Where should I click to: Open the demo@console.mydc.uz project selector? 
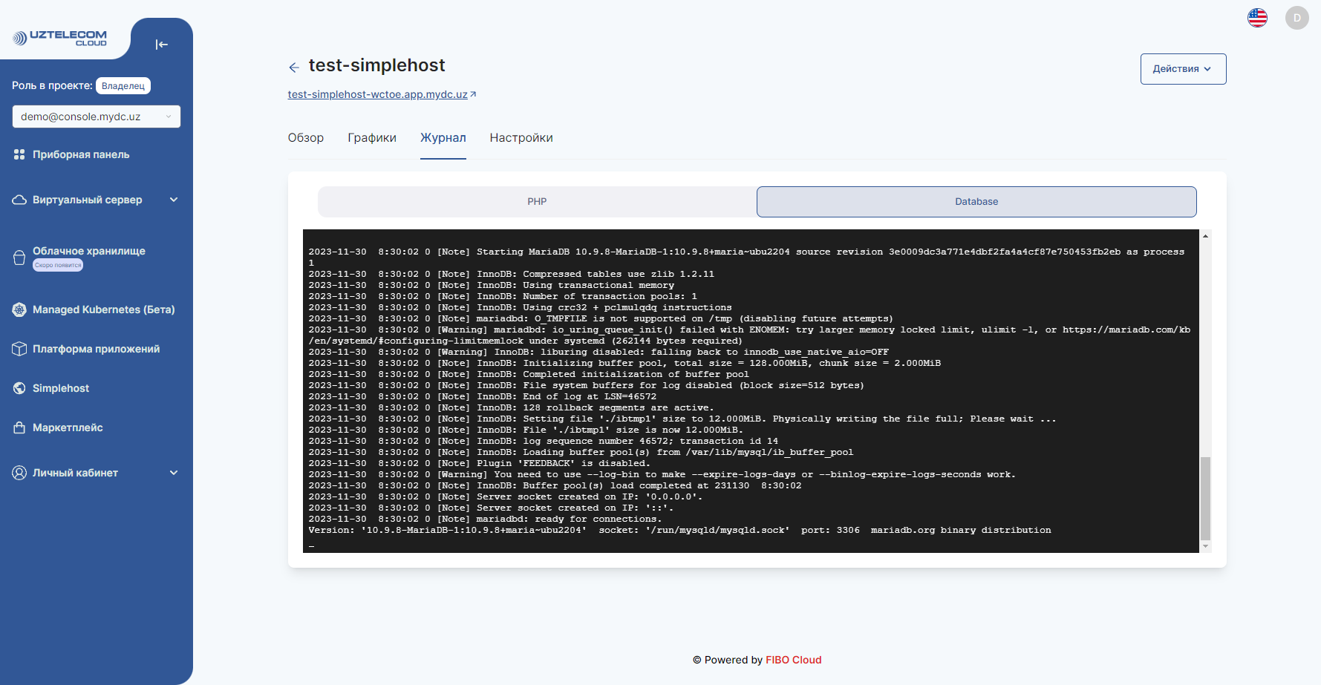point(96,116)
